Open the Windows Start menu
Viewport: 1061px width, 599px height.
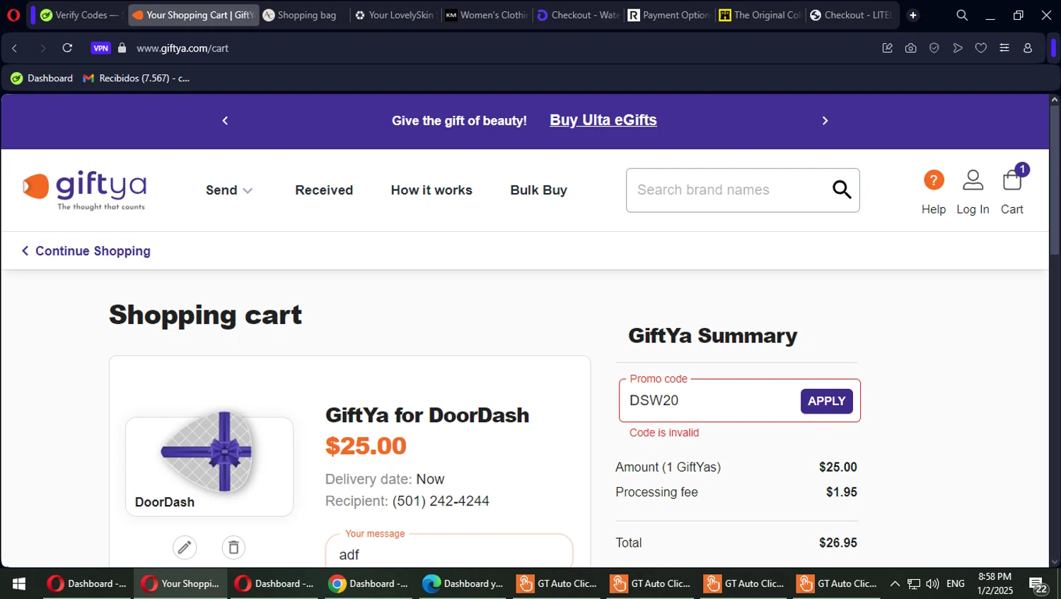click(x=19, y=583)
